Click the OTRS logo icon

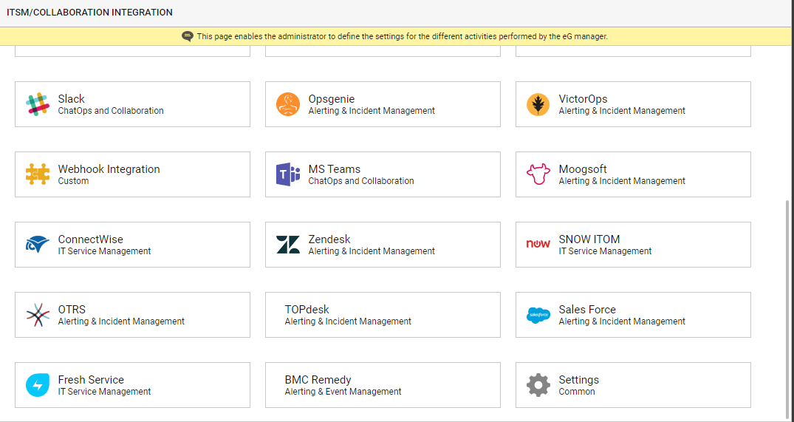click(x=38, y=315)
